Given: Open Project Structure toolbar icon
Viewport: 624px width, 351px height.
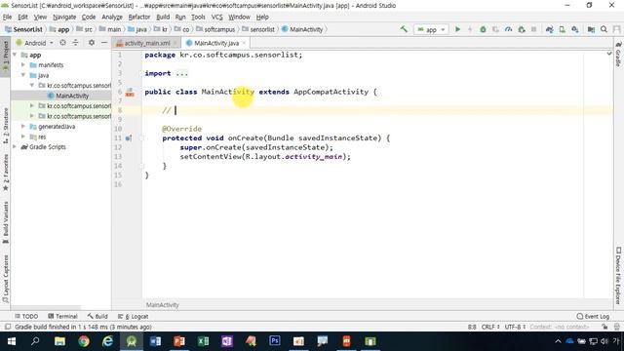Looking at the screenshot, I should coord(592,29).
